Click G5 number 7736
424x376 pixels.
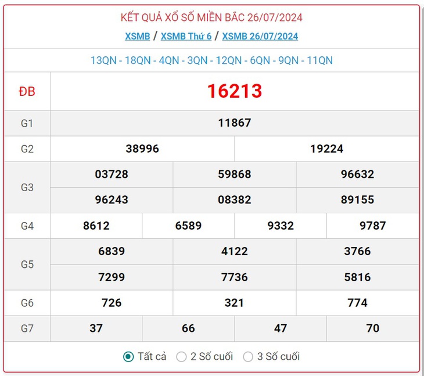coord(235,277)
